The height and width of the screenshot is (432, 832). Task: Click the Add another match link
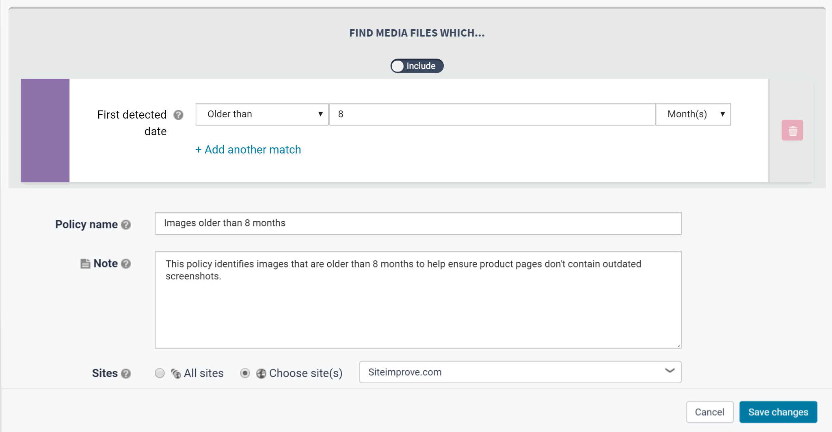click(x=248, y=149)
